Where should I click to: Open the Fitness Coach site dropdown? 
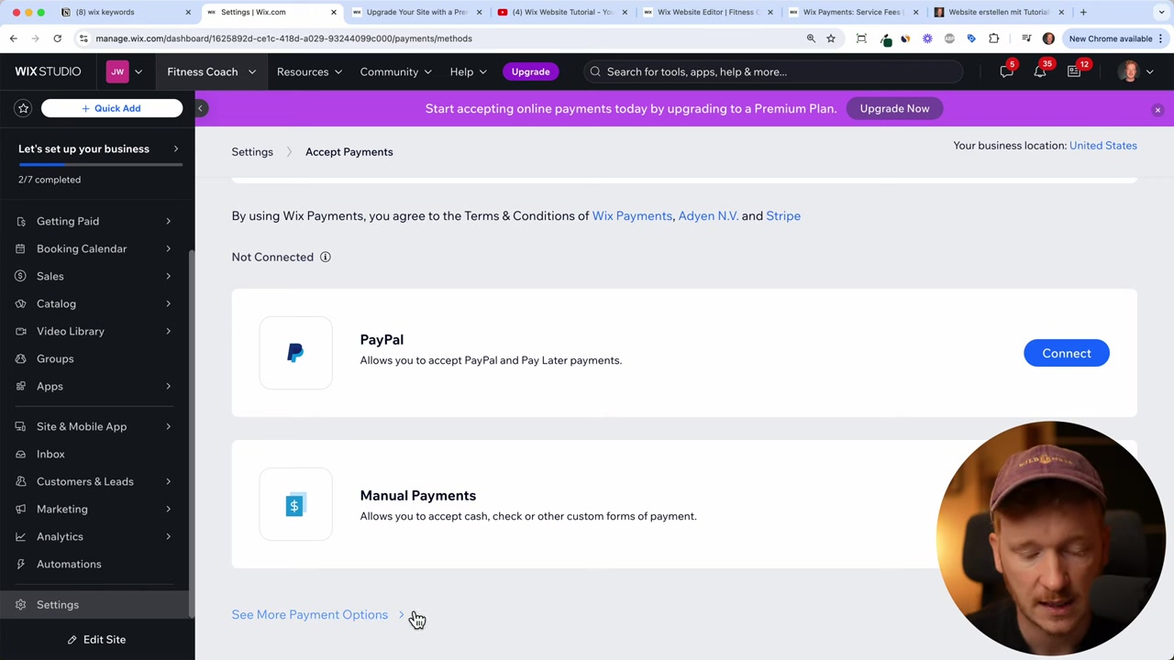coord(211,71)
